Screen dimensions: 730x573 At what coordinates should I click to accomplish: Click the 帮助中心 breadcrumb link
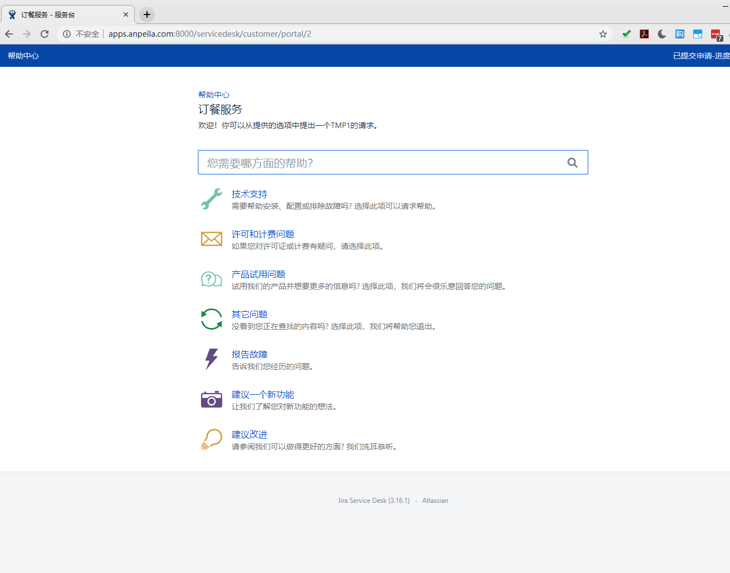214,95
